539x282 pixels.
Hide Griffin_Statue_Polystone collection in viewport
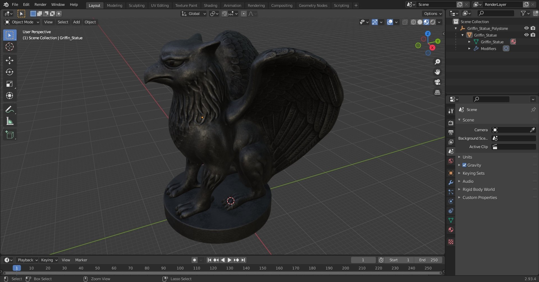tap(526, 28)
